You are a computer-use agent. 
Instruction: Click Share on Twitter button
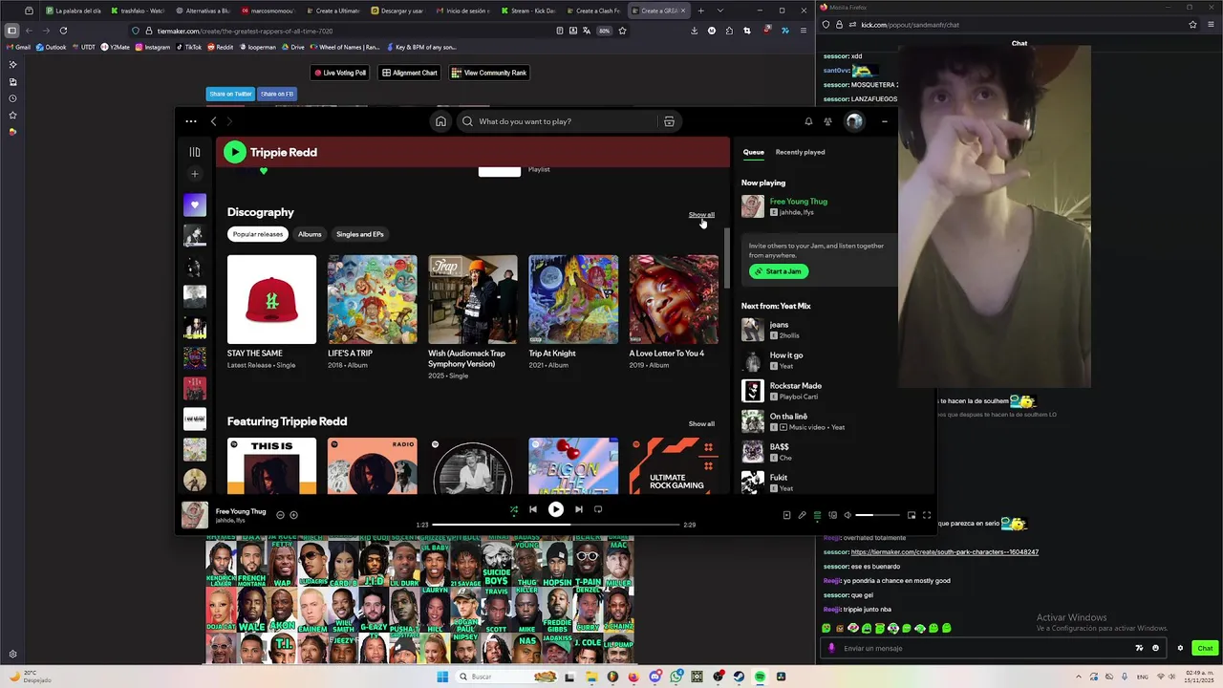point(230,94)
